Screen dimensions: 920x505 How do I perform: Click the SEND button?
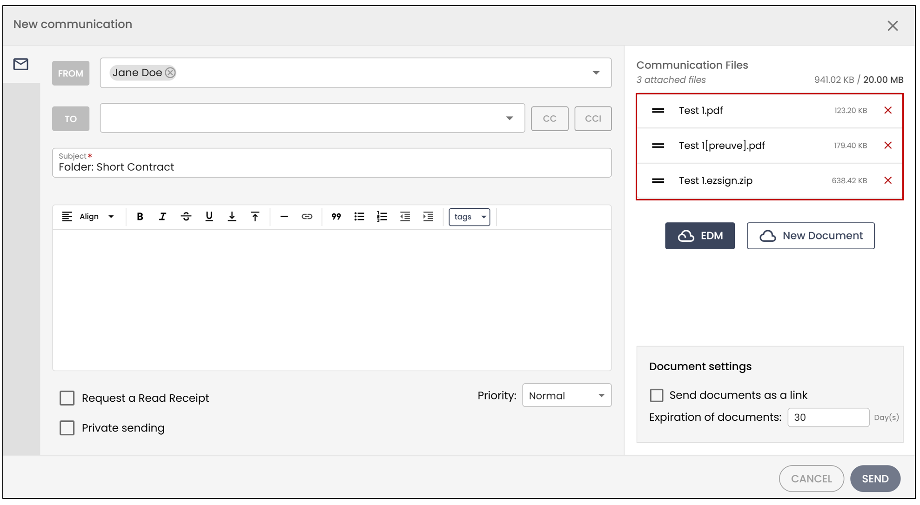[875, 478]
